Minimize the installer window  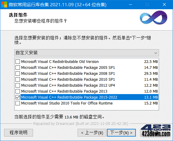point(130,4)
